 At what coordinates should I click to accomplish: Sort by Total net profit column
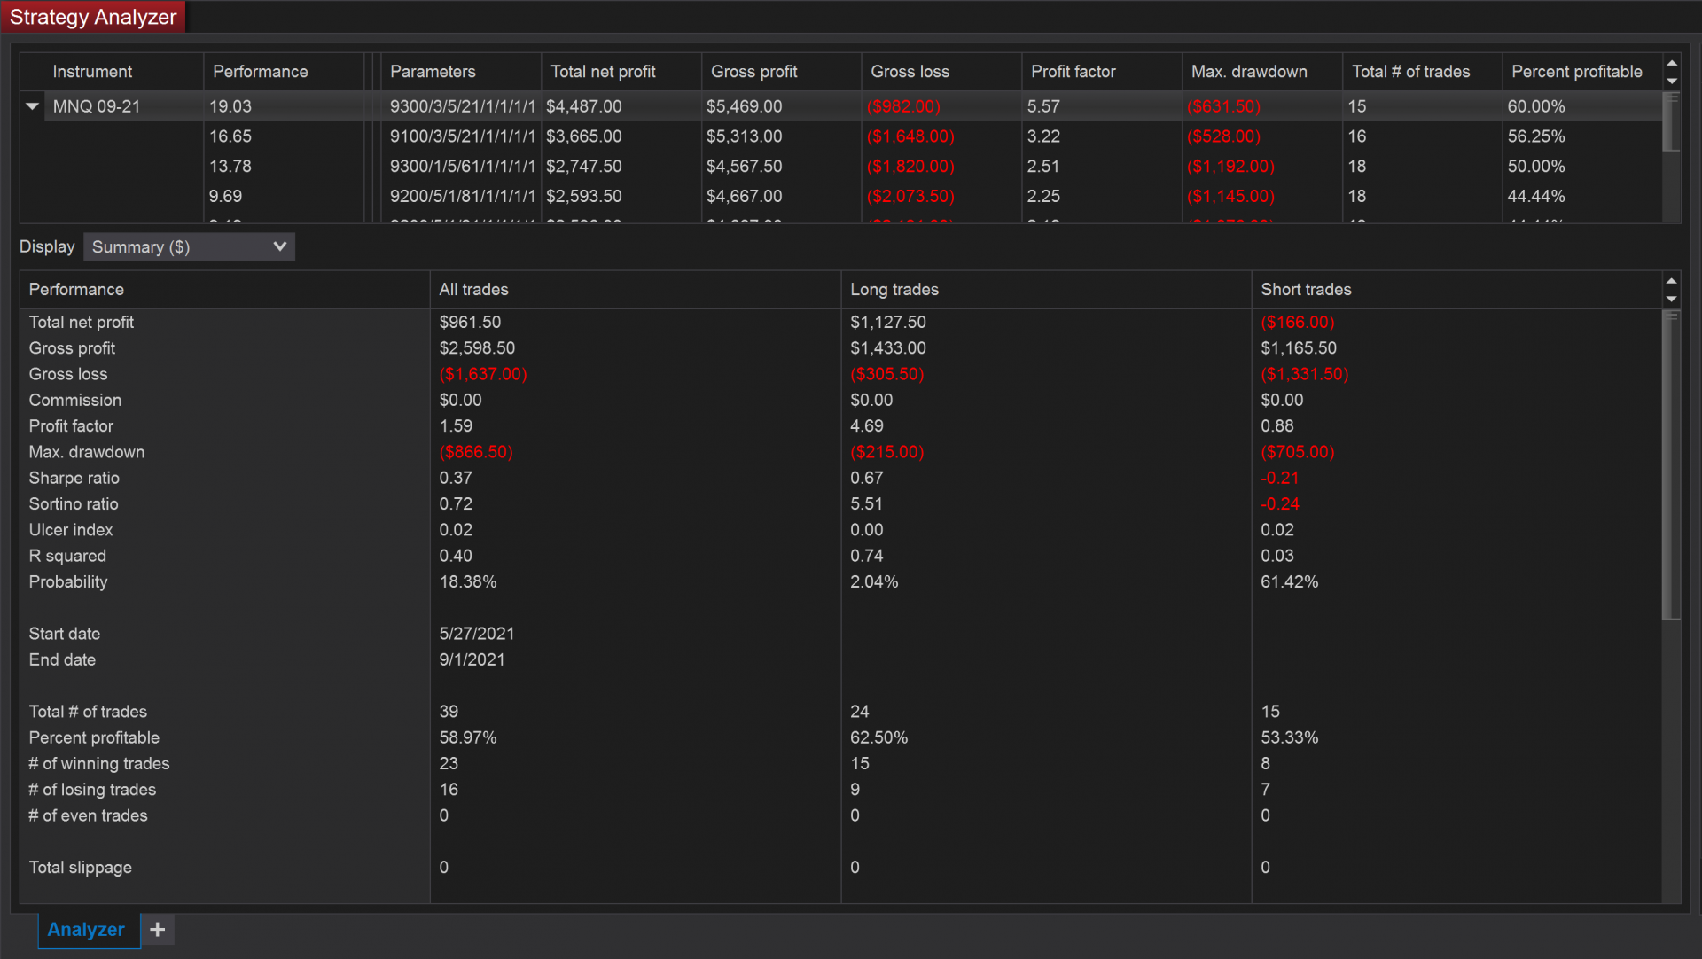click(x=603, y=72)
